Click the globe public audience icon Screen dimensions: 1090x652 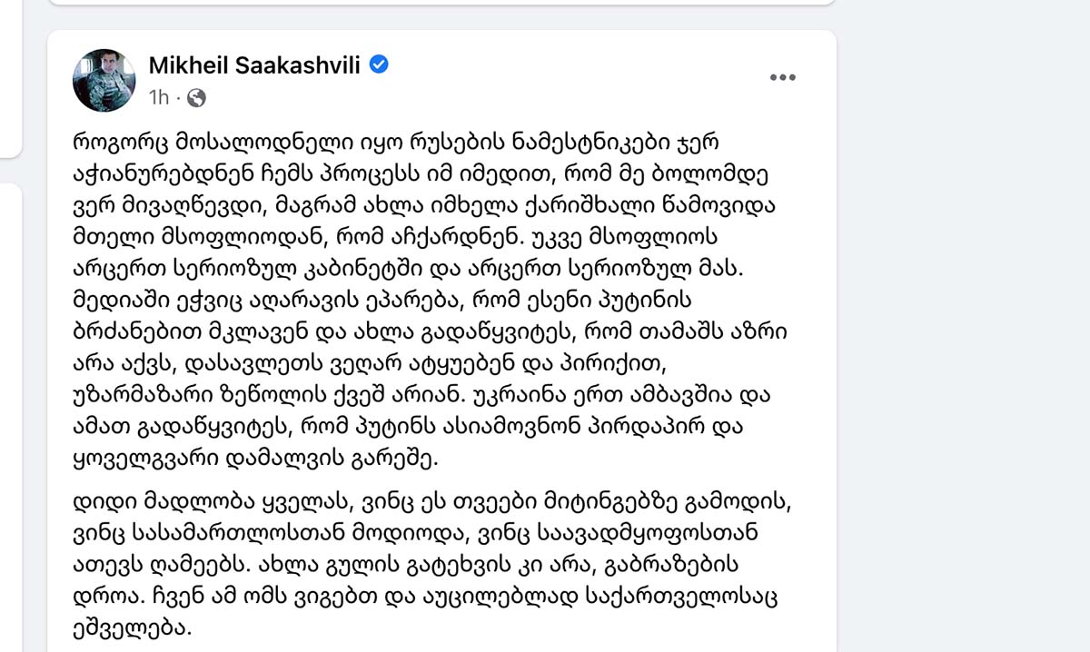tap(195, 97)
